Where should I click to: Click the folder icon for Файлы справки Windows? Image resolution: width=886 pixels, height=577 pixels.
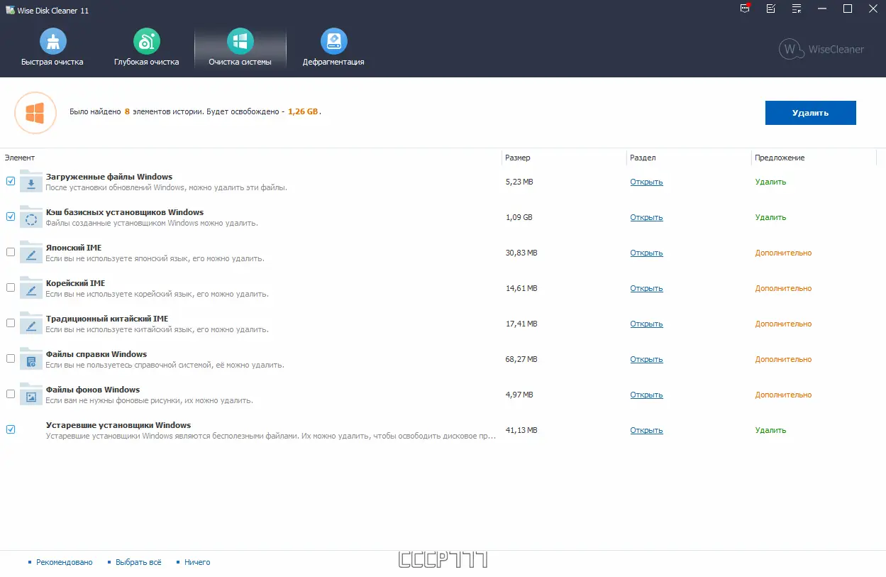(x=31, y=358)
